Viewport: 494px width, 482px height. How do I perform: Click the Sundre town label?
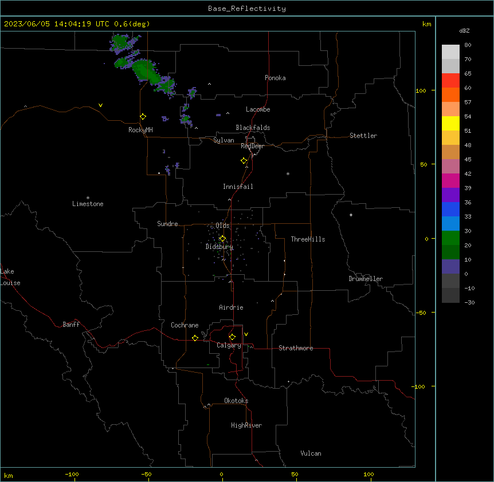click(167, 224)
